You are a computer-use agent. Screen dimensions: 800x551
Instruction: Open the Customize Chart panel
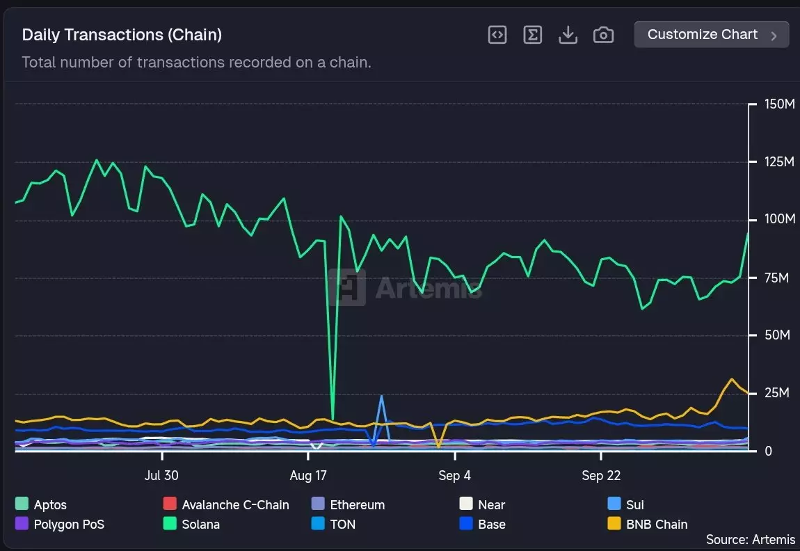(x=703, y=35)
